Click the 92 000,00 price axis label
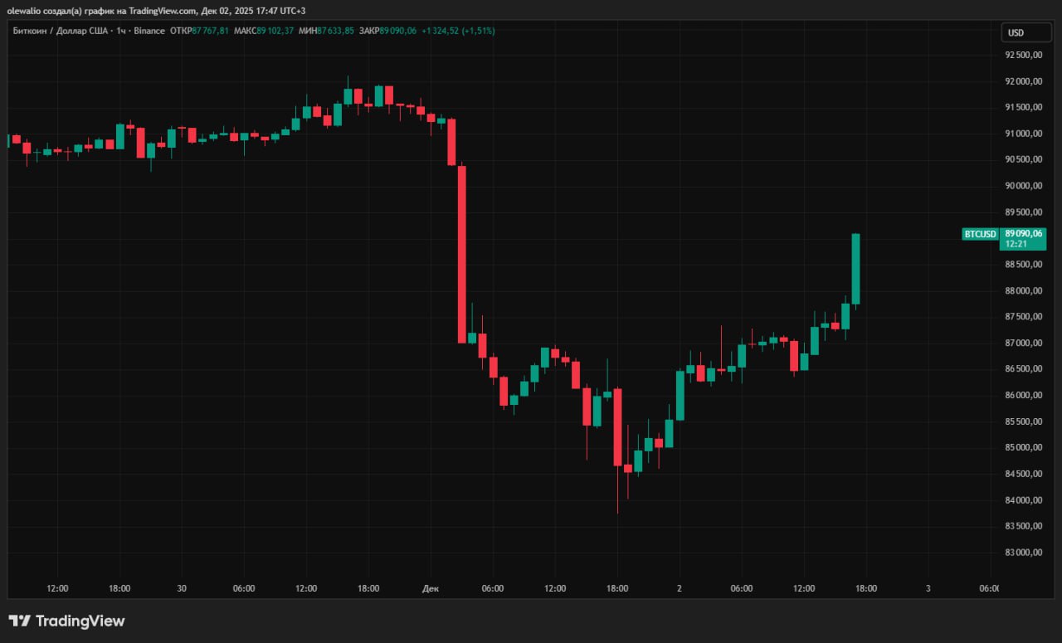Screen dimensions: 1062x643 (x=1024, y=81)
